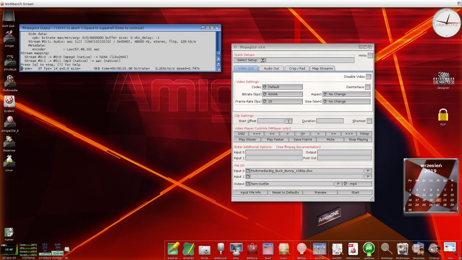The width and height of the screenshot is (462, 260).
Task: Click Reset to Defaults
Action: point(286,192)
